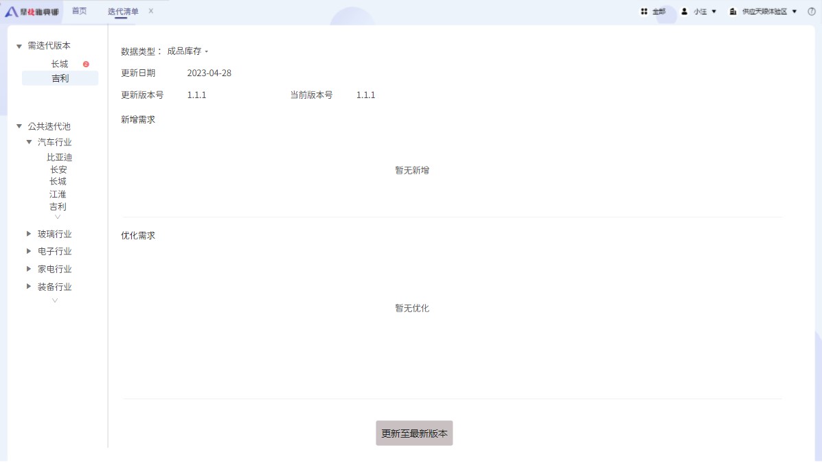Switch to the 首页 tab
The width and height of the screenshot is (822, 463).
80,11
